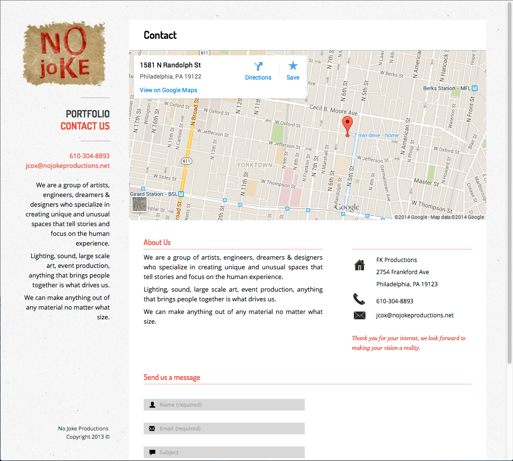Click the satellite view thumbnail on map
513x461 pixels.
click(139, 204)
